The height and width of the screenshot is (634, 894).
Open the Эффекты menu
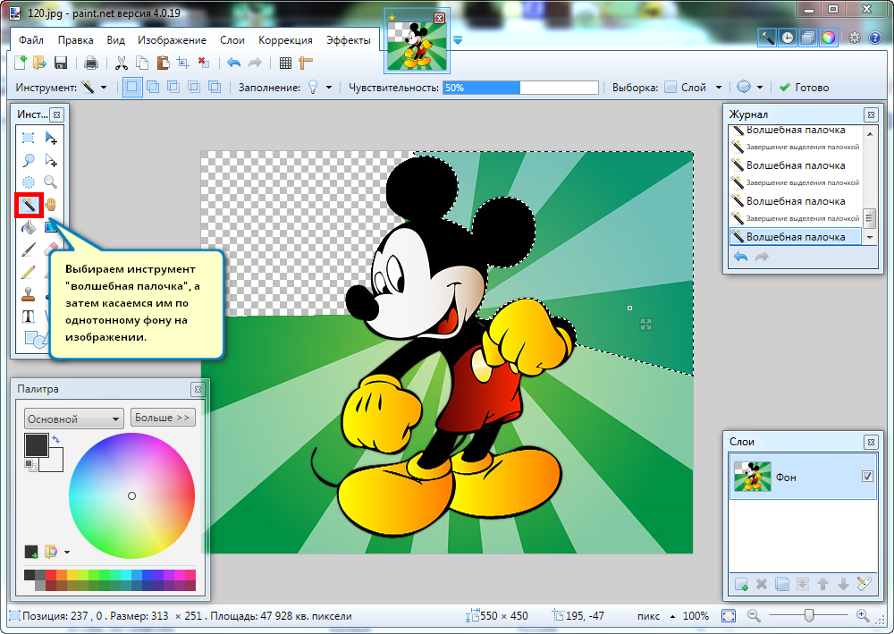[348, 40]
